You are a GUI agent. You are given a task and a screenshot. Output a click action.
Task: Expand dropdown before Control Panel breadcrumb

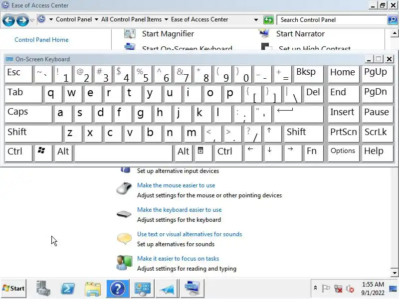[51, 19]
